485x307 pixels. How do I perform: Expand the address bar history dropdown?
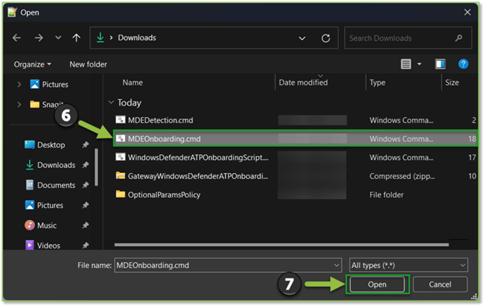302,38
